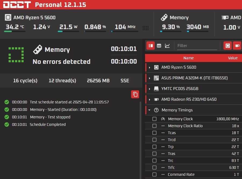This screenshot has height=179, width=242.
Task: Click green check for Schedule Completed entry
Action: coord(7,124)
